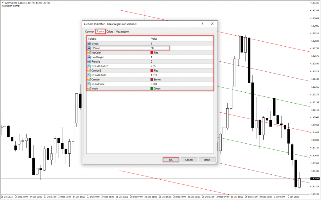Click the StDevOutside2 double-type icon
Image resolution: width=321 pixels, height=200 pixels.
point(89,66)
